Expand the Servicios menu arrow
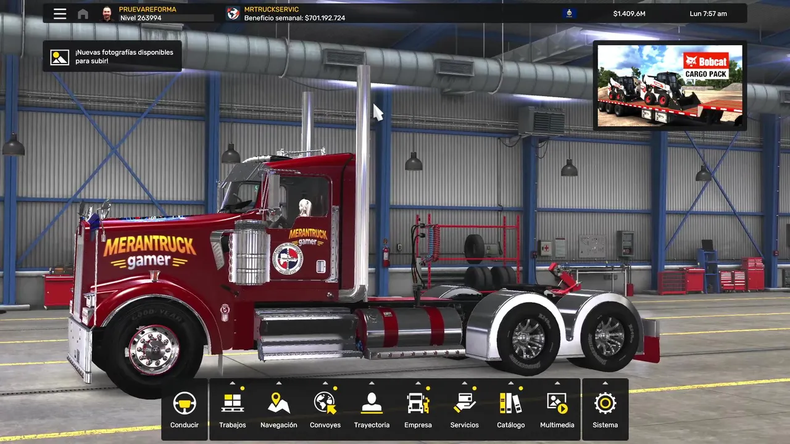This screenshot has width=790, height=444. click(465, 383)
